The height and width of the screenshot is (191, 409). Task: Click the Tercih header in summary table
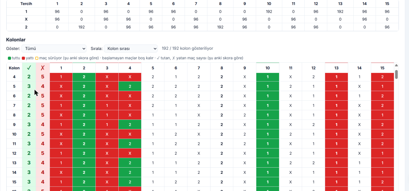click(x=26, y=4)
